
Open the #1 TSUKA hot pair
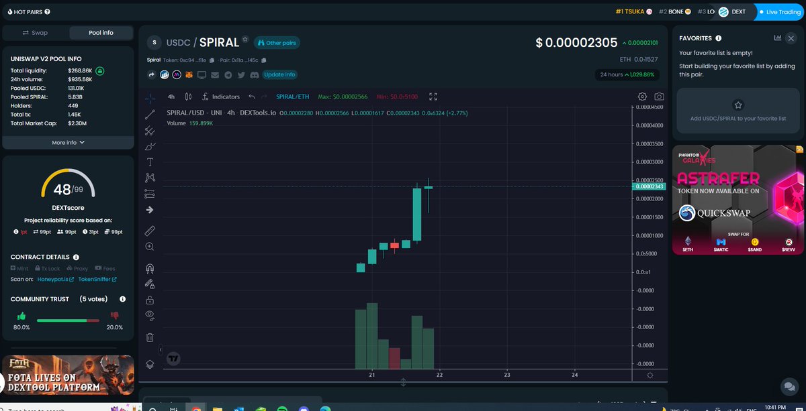coord(633,12)
